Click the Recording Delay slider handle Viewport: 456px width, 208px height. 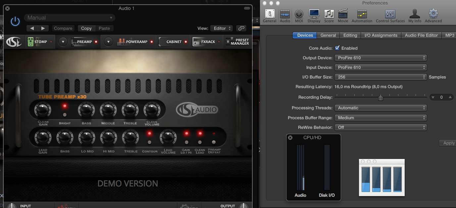tap(380, 97)
